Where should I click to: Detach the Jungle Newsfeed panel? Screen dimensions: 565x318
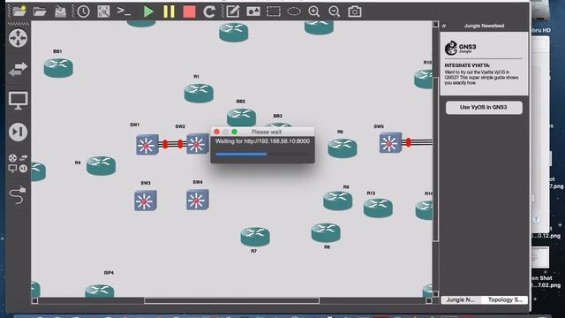tap(444, 26)
